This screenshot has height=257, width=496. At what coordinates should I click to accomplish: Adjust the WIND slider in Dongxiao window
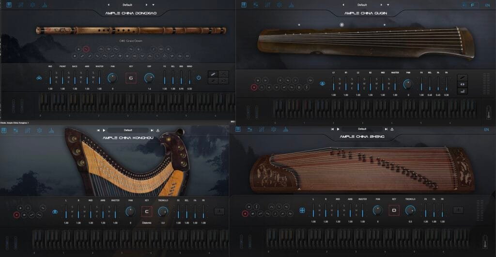click(x=190, y=77)
